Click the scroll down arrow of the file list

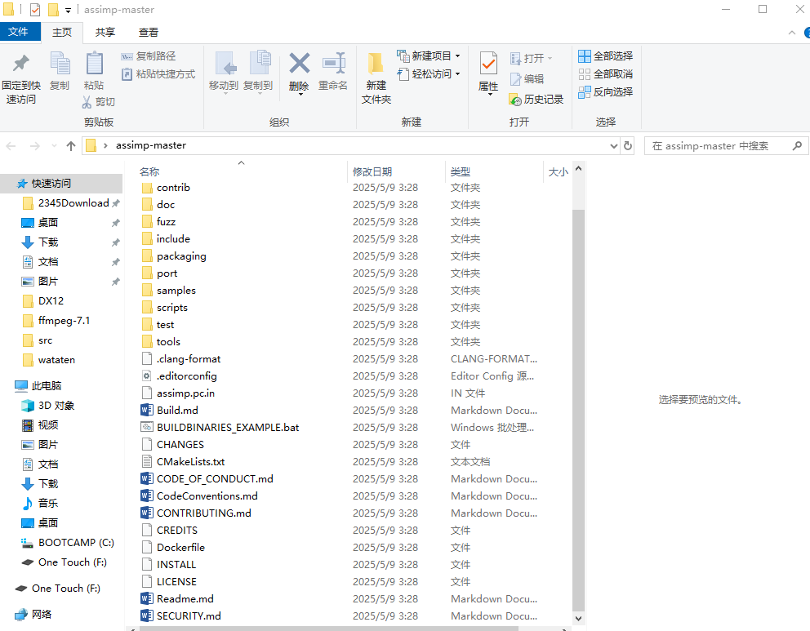tap(579, 618)
